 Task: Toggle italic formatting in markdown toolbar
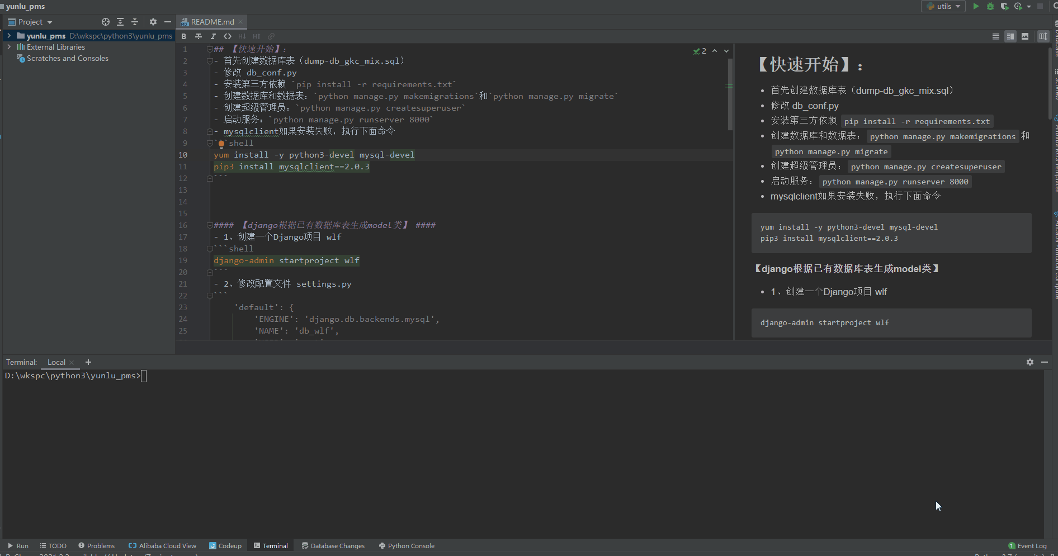[x=213, y=36]
